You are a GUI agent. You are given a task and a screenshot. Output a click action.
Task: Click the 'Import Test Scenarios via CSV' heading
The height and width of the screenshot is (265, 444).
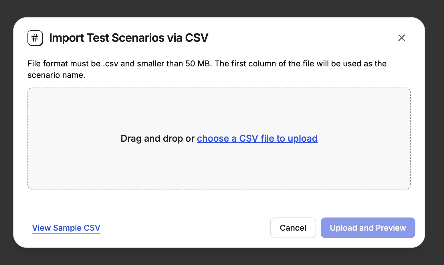coord(129,38)
